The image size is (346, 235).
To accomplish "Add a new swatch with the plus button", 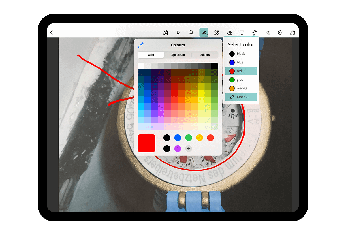I will [x=189, y=148].
